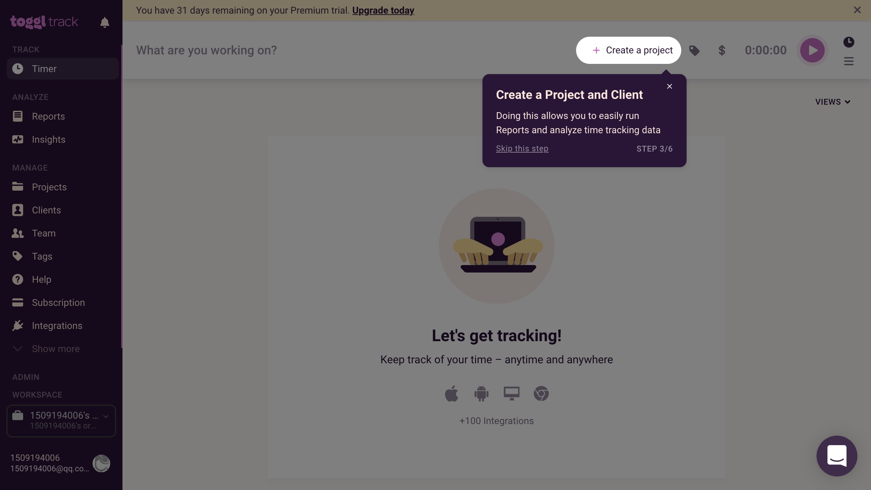Click the desktop app monitor icon
Image resolution: width=871 pixels, height=490 pixels.
(x=511, y=393)
